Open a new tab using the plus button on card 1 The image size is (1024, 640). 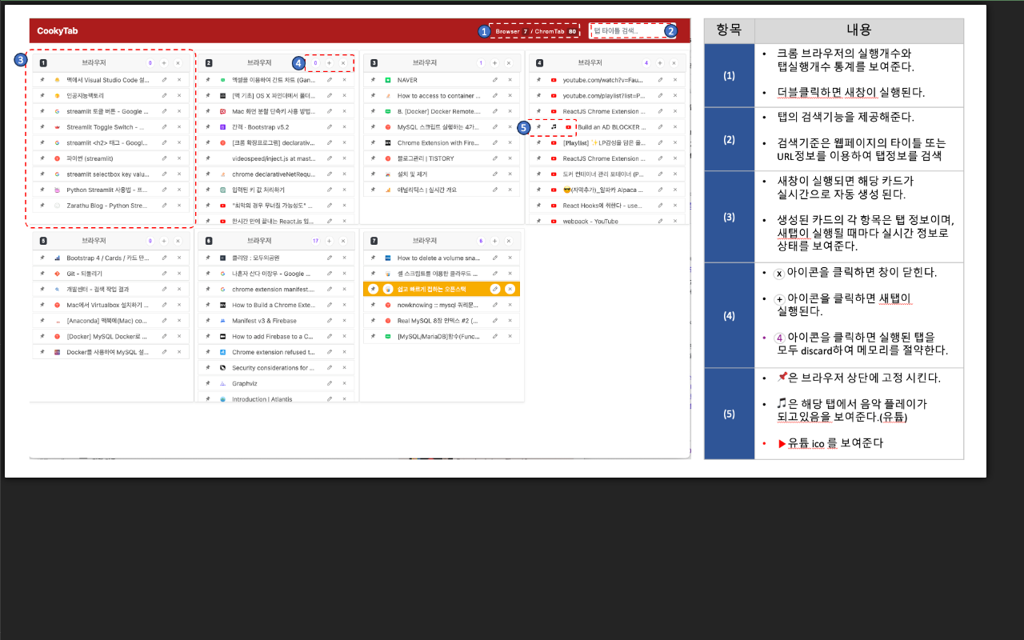(x=163, y=62)
